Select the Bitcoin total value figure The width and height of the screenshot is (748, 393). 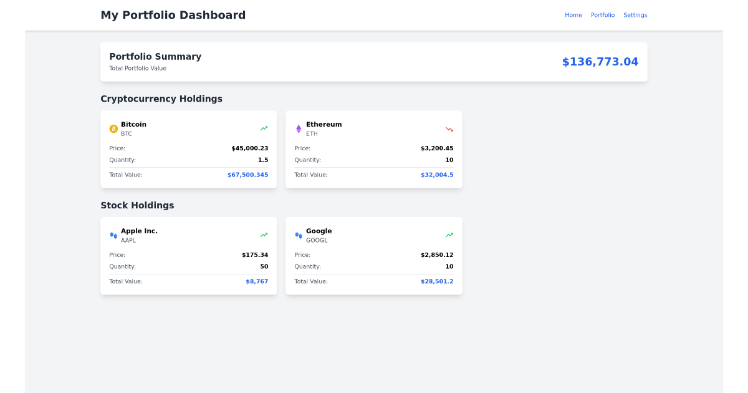point(248,175)
